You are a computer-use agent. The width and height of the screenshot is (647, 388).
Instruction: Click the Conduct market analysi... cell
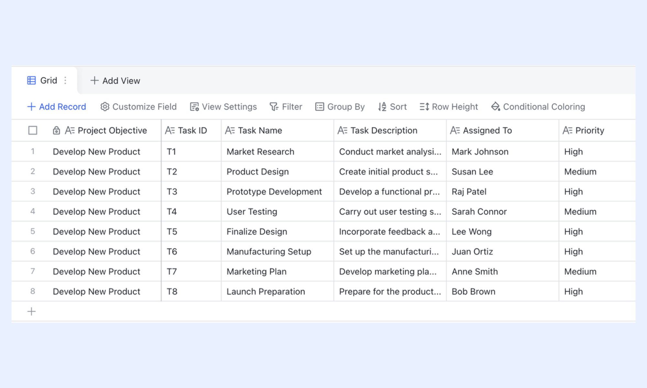tap(390, 152)
